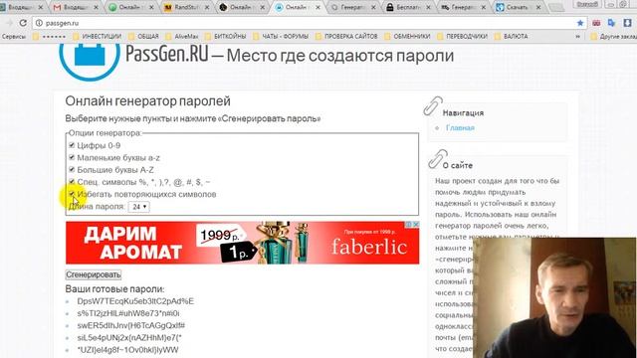The width and height of the screenshot is (637, 358).
Task: Open the asterisk-named bookmarks folder
Action: coord(49,36)
